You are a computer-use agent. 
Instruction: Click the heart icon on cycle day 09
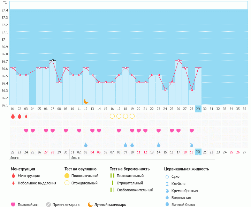tap(66, 130)
